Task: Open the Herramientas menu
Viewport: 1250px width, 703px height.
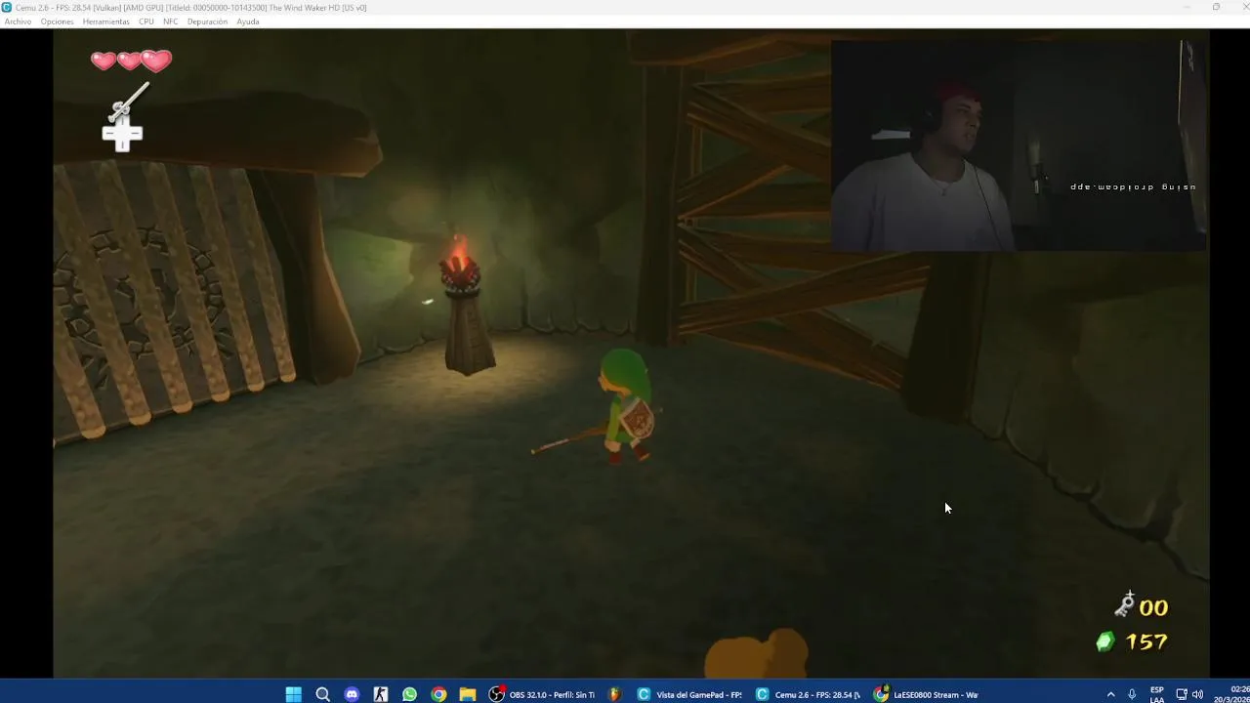Action: coord(106,21)
